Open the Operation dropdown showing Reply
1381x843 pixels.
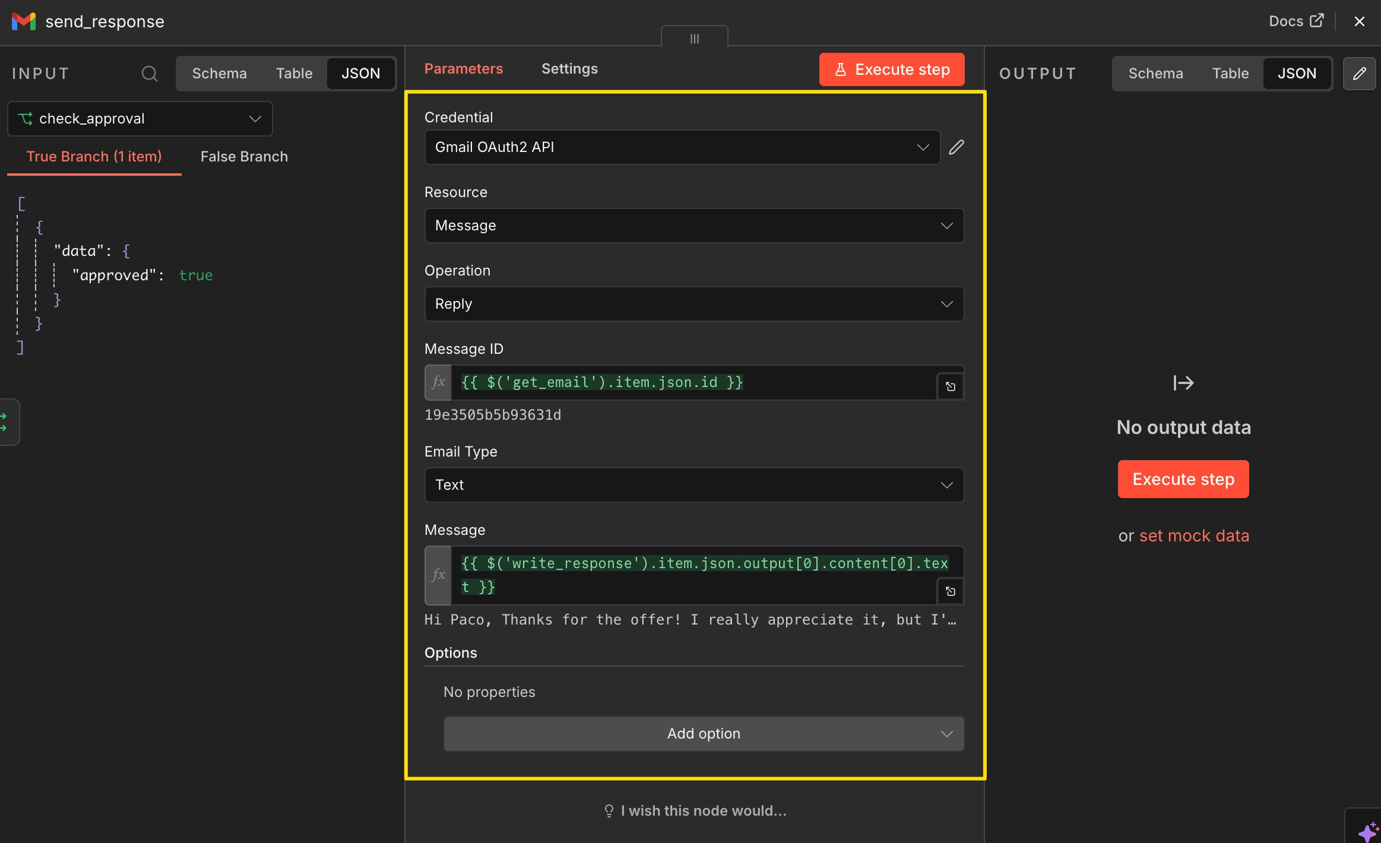(694, 304)
